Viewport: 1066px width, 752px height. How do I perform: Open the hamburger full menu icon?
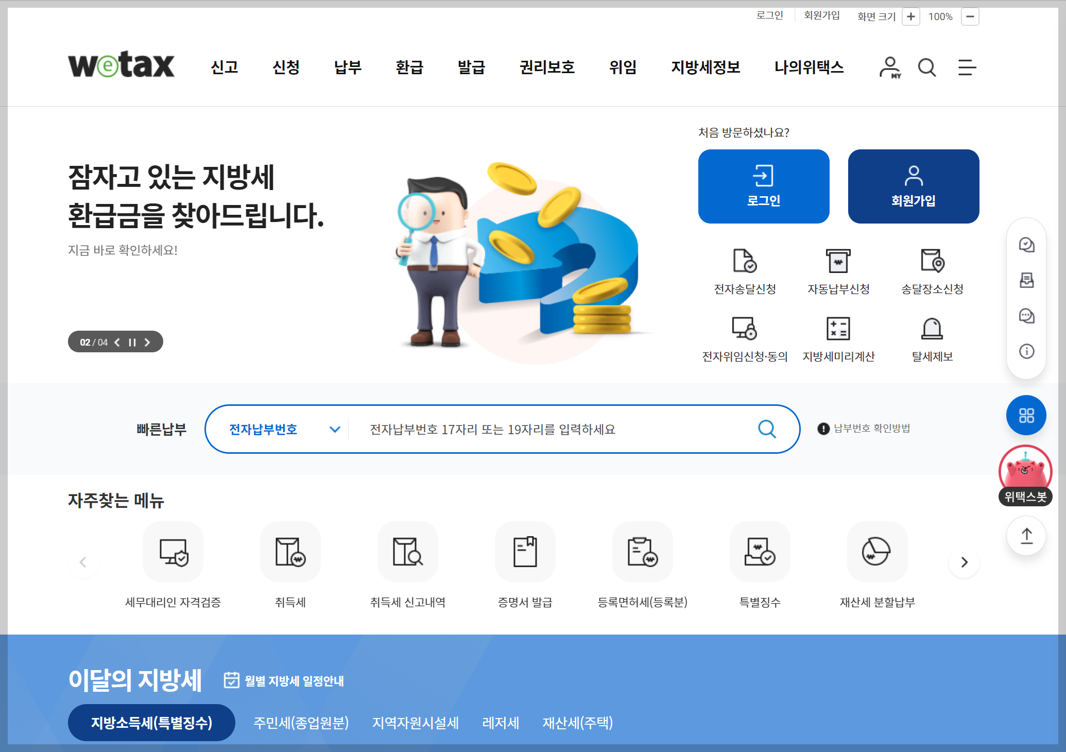click(967, 67)
